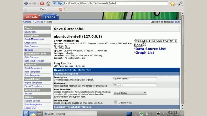This screenshot has height=116, width=207.
Task: Click the Description input field
Action: pos(135,79)
